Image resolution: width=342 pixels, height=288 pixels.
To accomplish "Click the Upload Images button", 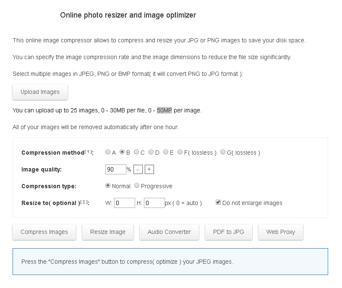I will [40, 92].
